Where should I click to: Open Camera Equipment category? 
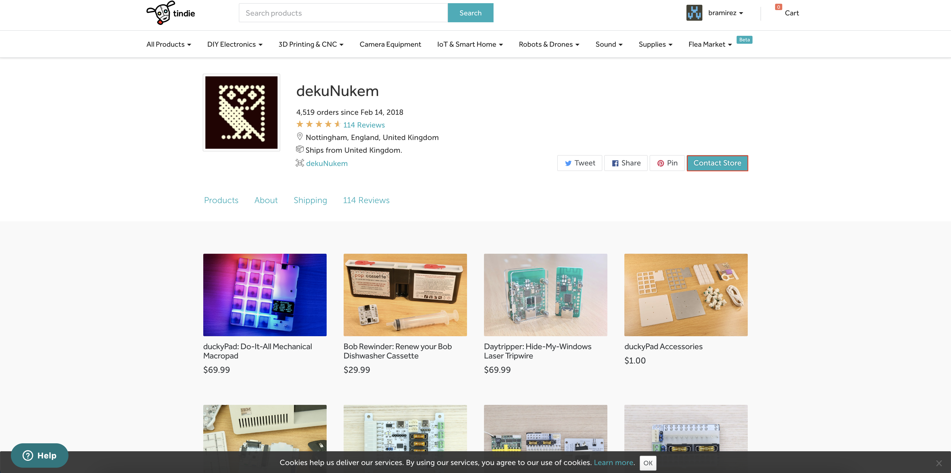(390, 44)
